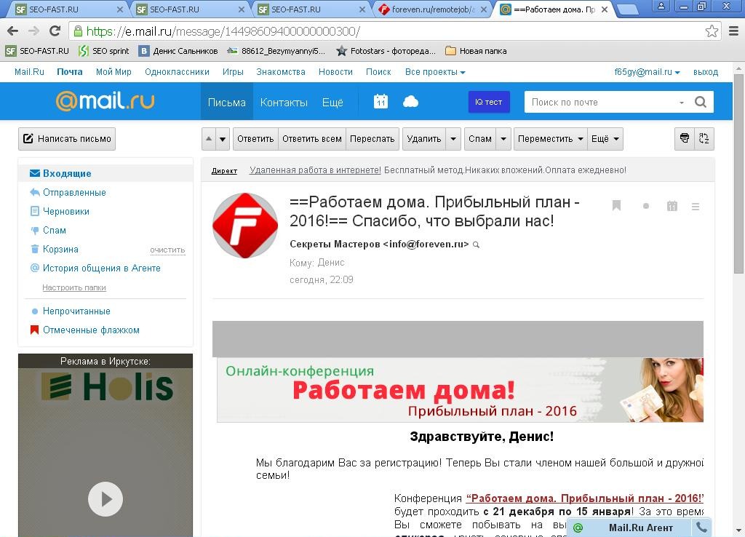Open the 88612_Bezymyannyi bookmark
This screenshot has width=745, height=537.
pyautogui.click(x=276, y=51)
